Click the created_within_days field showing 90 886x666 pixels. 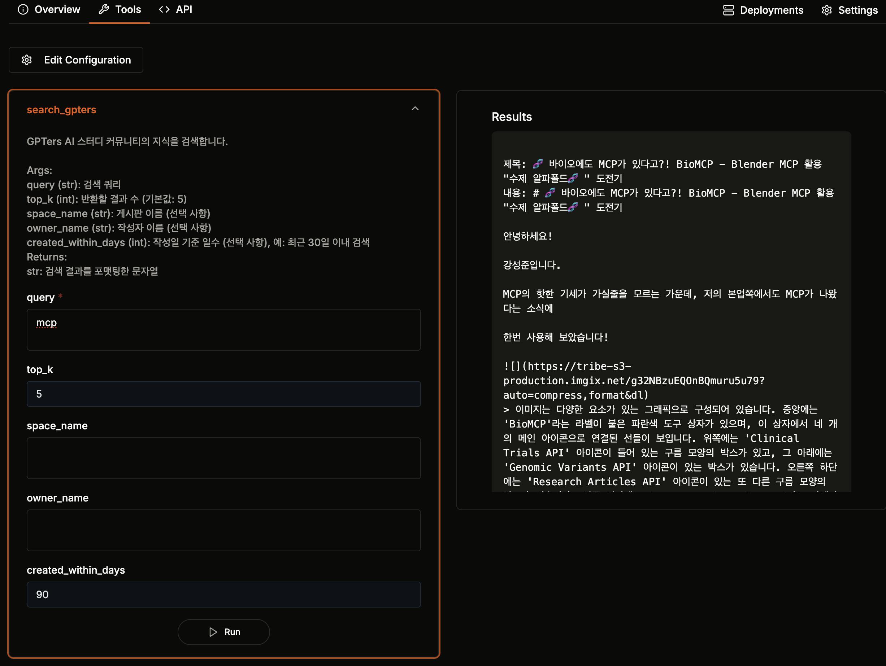click(223, 594)
